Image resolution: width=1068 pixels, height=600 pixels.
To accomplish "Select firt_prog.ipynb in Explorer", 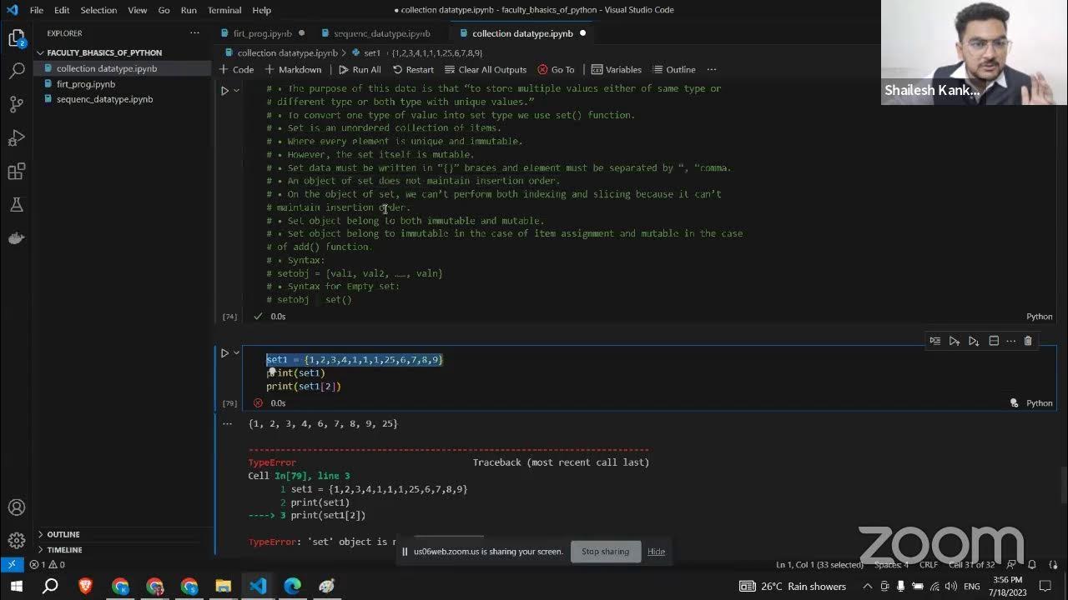I will (x=122, y=84).
